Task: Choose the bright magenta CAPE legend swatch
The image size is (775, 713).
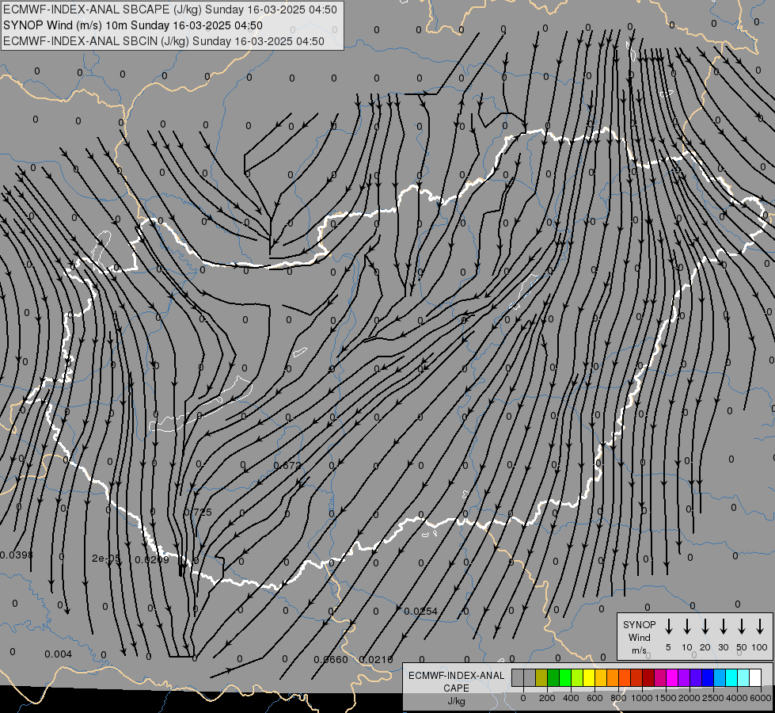Action: (673, 677)
